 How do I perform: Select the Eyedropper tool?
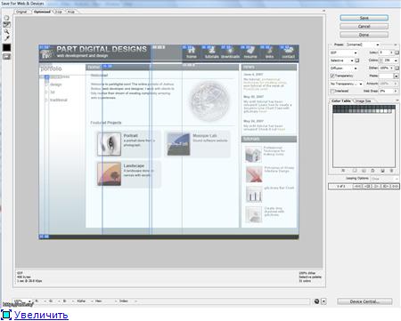coord(6,38)
